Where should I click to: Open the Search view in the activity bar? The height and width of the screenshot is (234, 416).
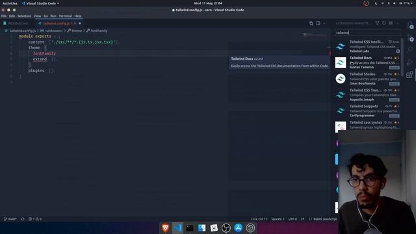click(x=410, y=49)
